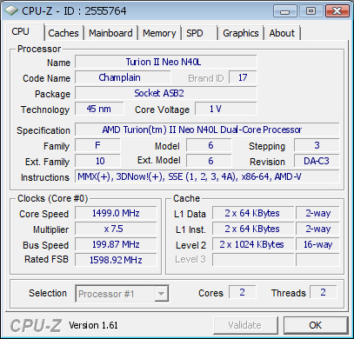Screen dimensions: 354x339
Task: Click the Multiplier value 'x 7.5'
Action: (116, 229)
